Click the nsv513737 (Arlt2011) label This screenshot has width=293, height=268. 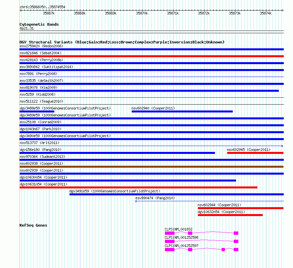point(40,143)
